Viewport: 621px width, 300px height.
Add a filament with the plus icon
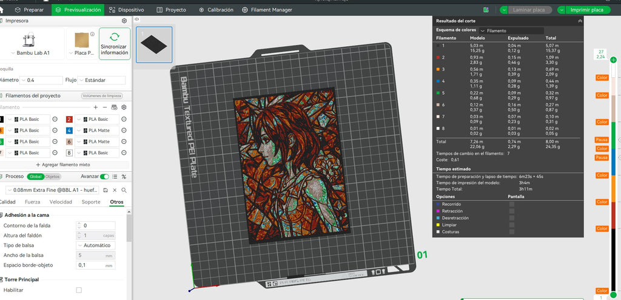point(95,107)
